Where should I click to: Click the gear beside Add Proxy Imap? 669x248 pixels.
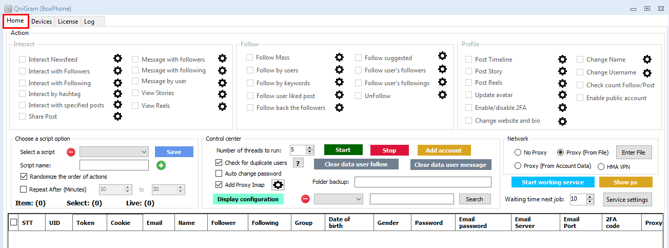(278, 185)
